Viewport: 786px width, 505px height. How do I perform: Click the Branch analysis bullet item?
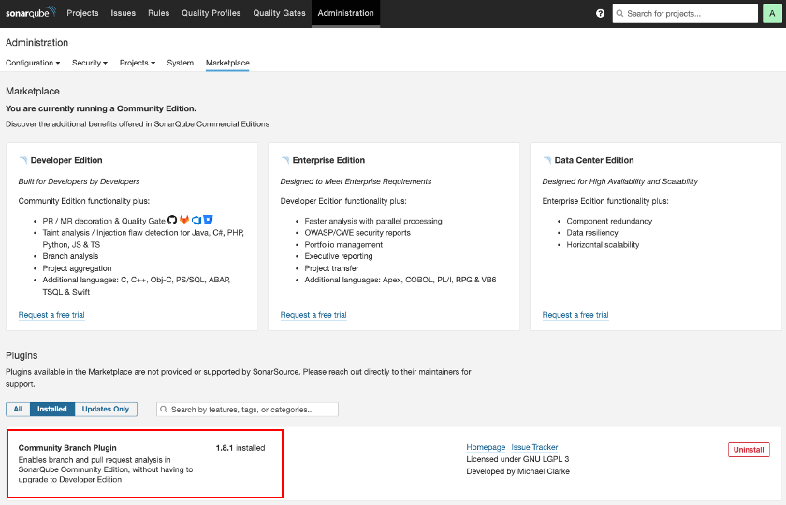pyautogui.click(x=70, y=256)
